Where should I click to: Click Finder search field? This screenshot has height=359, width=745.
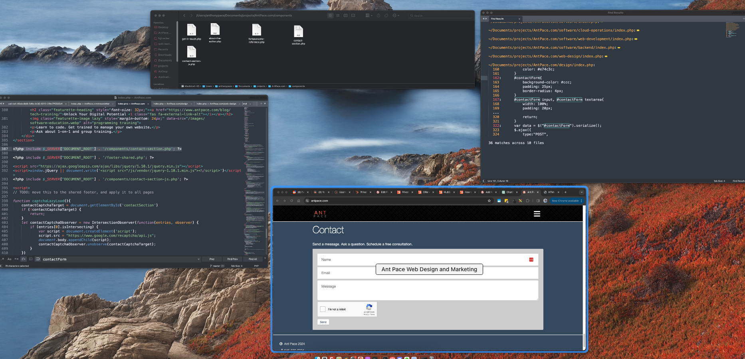point(440,16)
